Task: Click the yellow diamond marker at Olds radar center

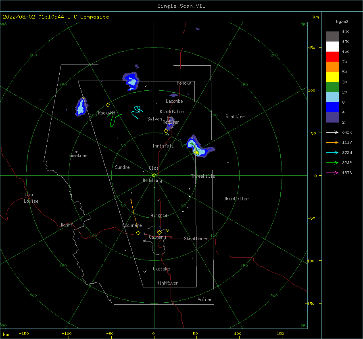Action: [154, 175]
